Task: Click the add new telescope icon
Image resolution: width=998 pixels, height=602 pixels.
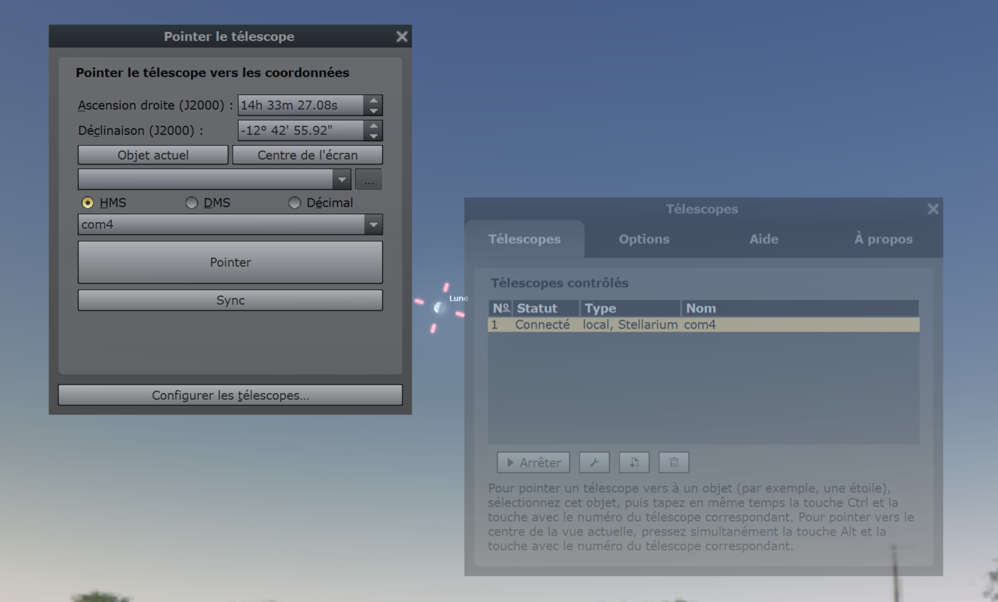Action: pyautogui.click(x=634, y=462)
